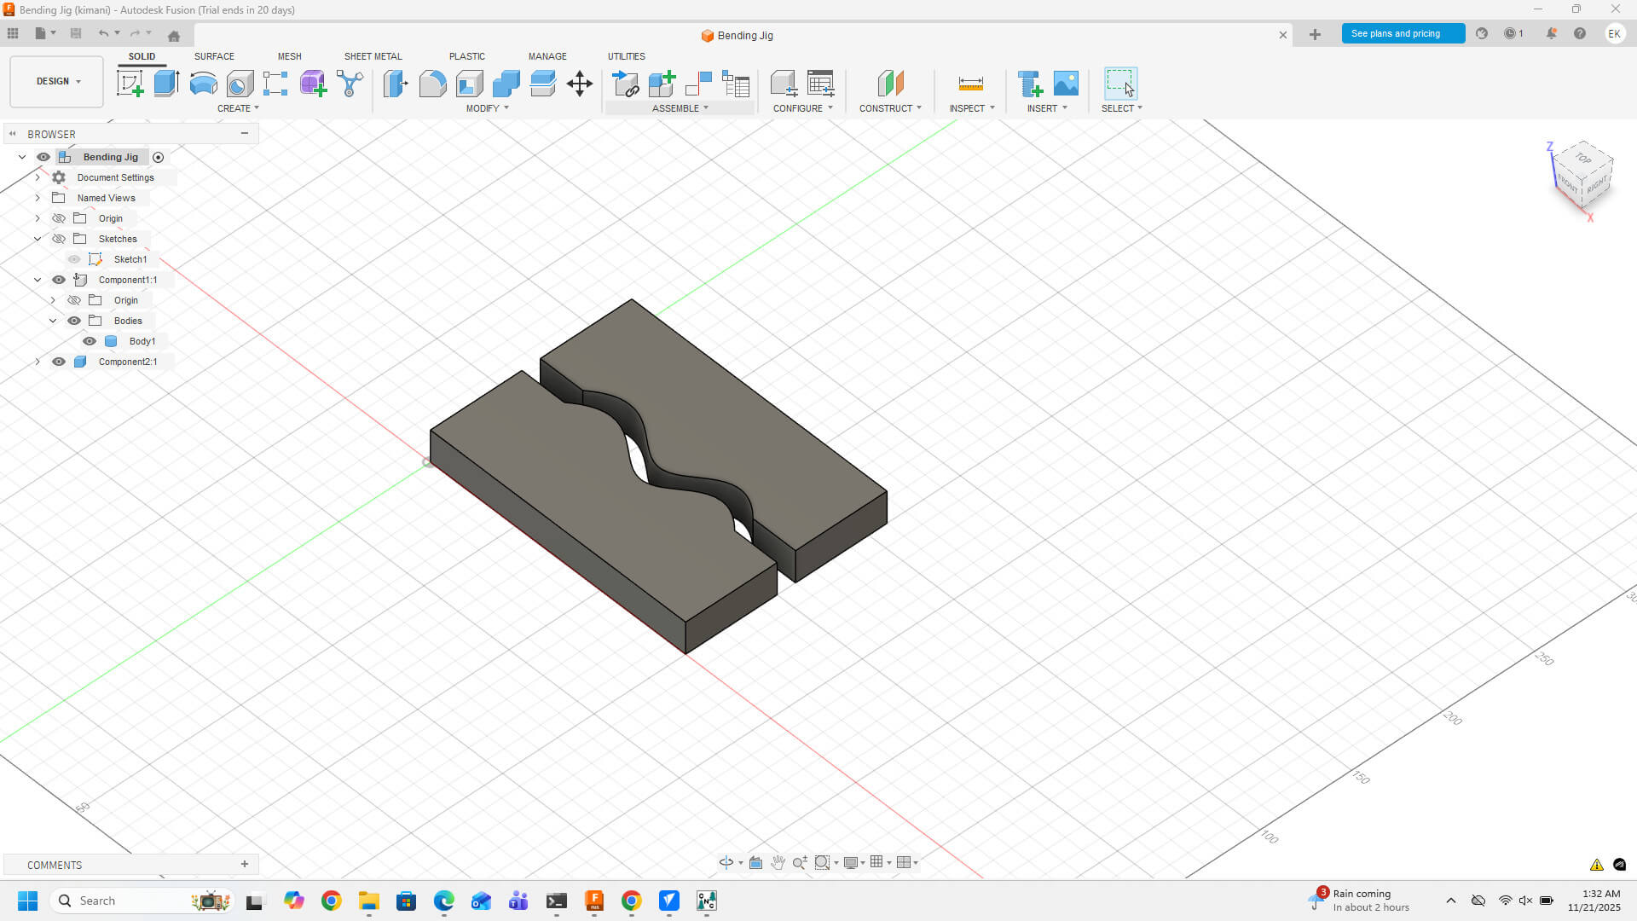The image size is (1637, 921).
Task: Open the Joint tool in Assemble
Action: [698, 84]
